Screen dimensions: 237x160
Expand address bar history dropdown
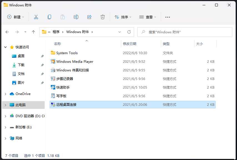click(120, 32)
